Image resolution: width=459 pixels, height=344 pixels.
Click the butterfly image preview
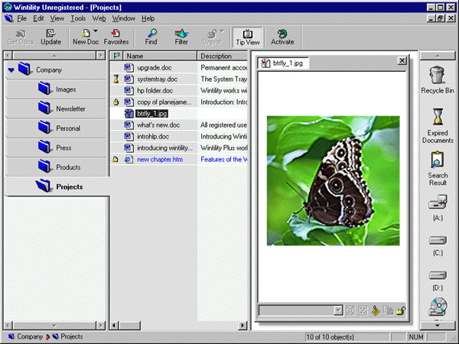pos(332,180)
